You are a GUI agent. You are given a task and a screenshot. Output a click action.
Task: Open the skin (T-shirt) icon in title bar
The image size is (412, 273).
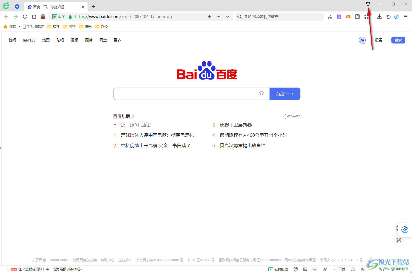click(x=368, y=4)
